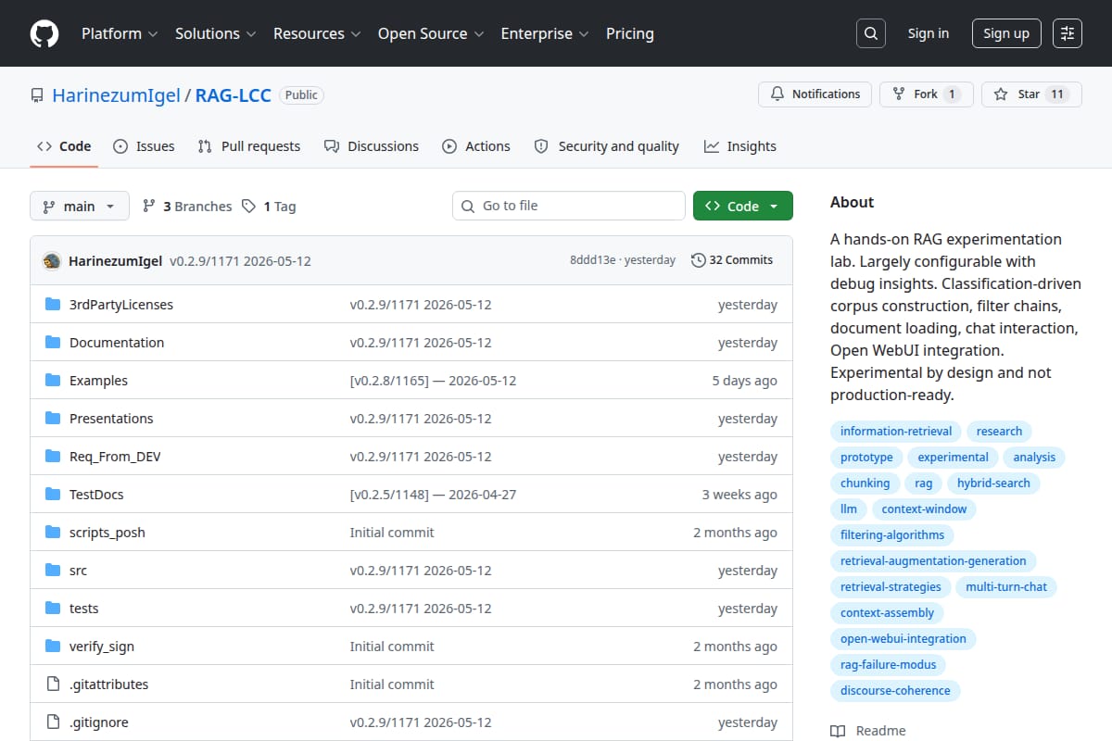Expand the Platform menu
1112x741 pixels.
pyautogui.click(x=119, y=33)
